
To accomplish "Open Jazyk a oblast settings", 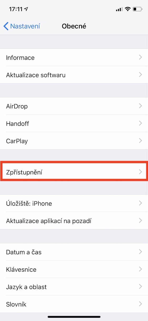I will click(x=74, y=287).
